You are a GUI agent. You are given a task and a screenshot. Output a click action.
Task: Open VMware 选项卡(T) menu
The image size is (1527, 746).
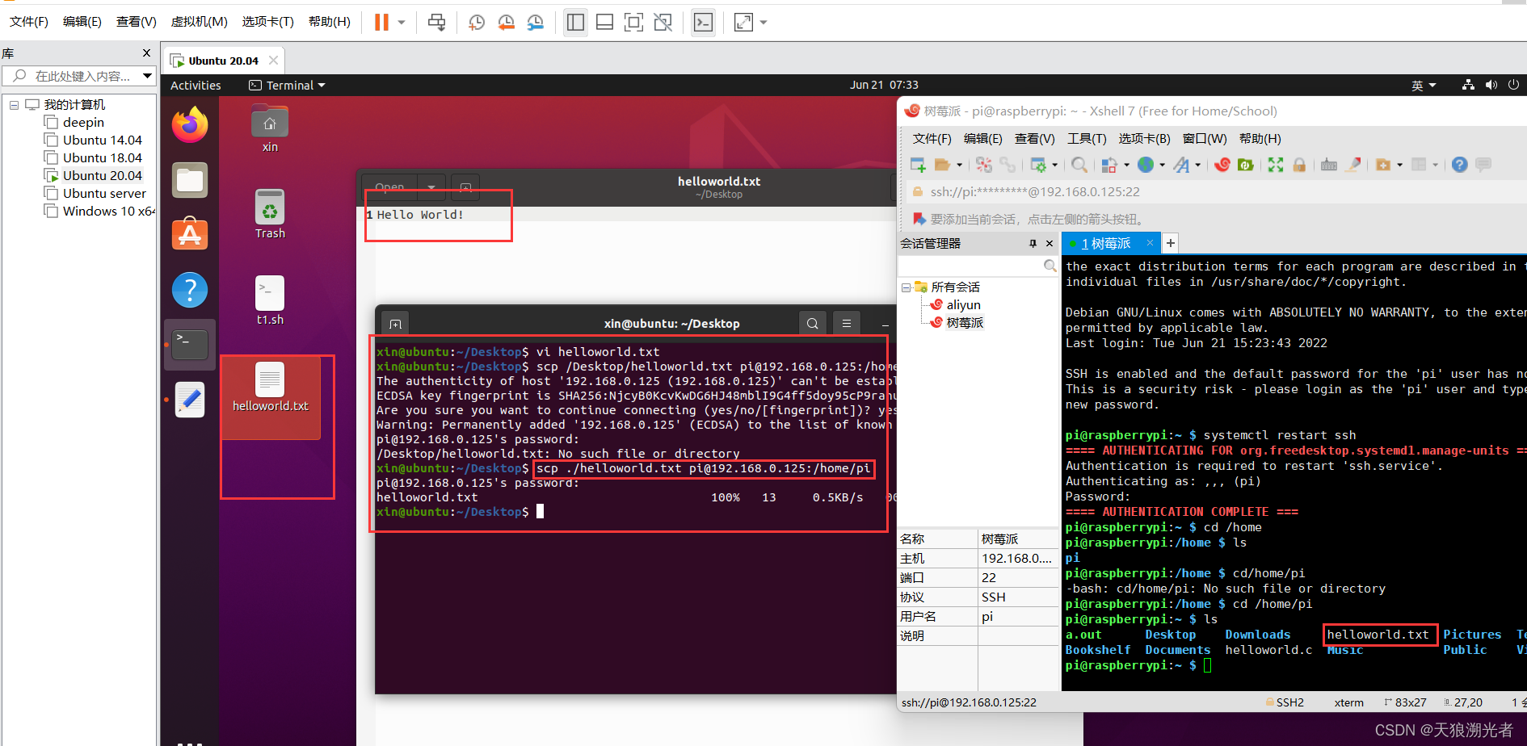pyautogui.click(x=267, y=22)
